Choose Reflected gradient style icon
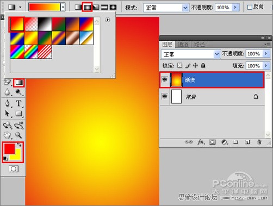Image resolution: width=273 pixels, height=206 pixels. point(104,7)
